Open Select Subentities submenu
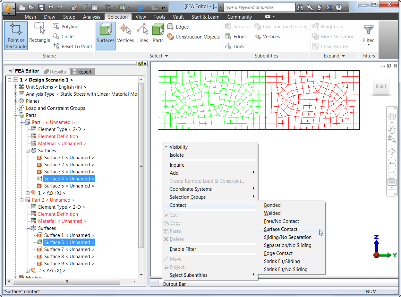The width and height of the screenshot is (401, 297). 210,275
